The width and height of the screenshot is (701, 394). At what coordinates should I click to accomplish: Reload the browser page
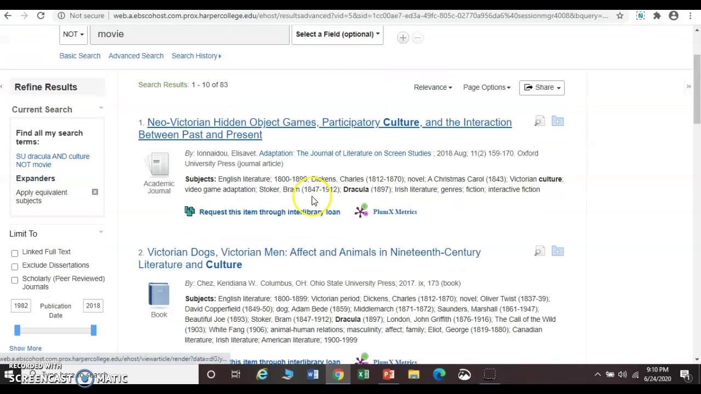pyautogui.click(x=41, y=16)
